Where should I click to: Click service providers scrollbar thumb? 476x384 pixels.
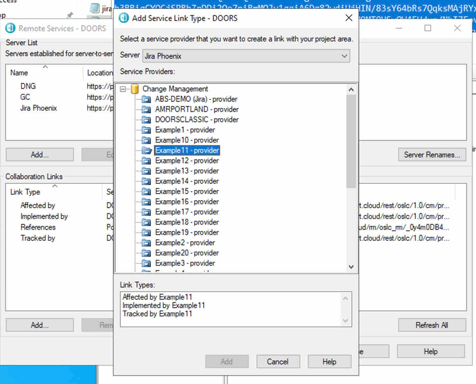(x=351, y=141)
